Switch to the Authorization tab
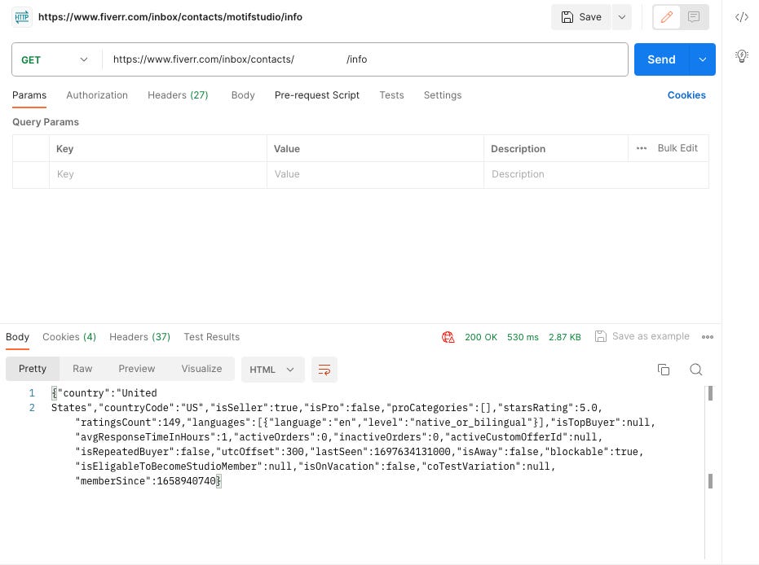This screenshot has width=759, height=565. 97,95
